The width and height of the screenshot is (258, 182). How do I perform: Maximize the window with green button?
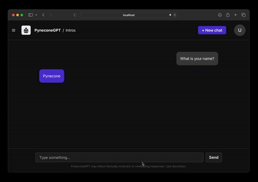pos(22,15)
